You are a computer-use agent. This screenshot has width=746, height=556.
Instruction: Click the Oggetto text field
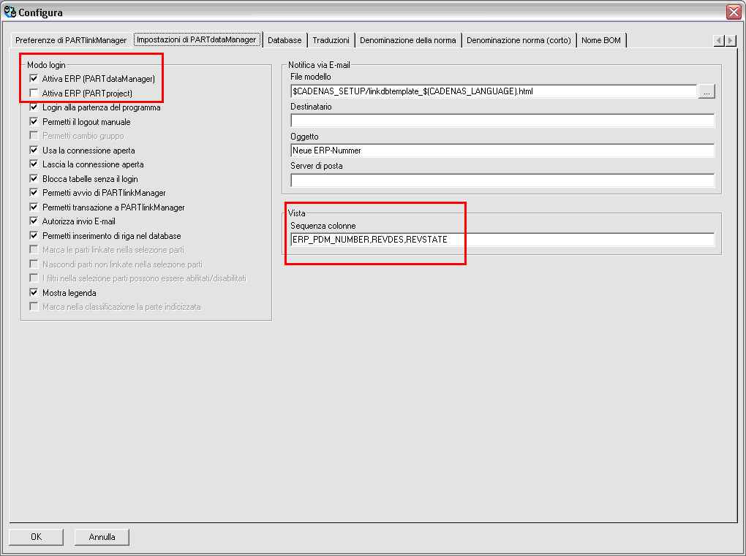tap(502, 151)
